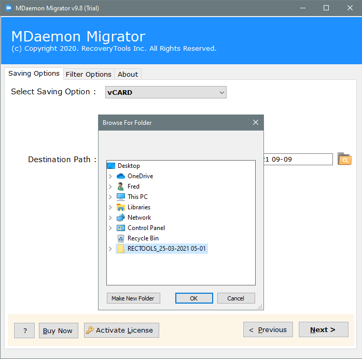Select the RECTOOLS_25-03-2021 05-01 folder label
The height and width of the screenshot is (359, 362).
click(x=166, y=249)
